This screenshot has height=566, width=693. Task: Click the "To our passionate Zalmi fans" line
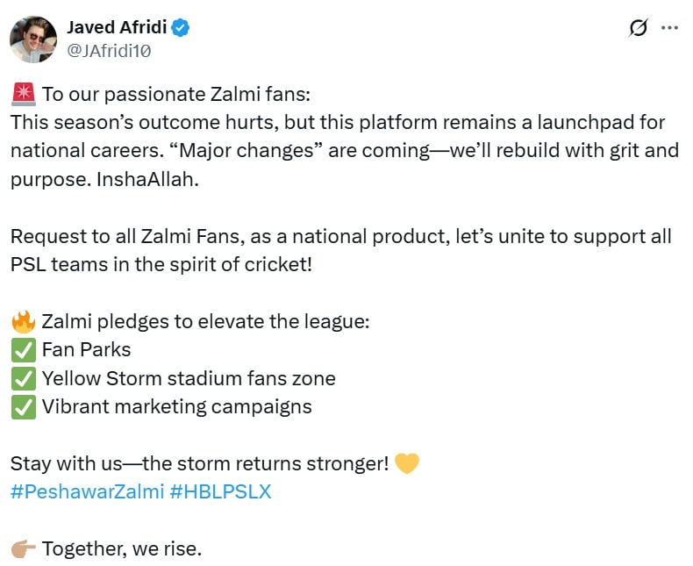[176, 94]
